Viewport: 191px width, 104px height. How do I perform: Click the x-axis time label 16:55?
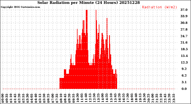(123, 98)
